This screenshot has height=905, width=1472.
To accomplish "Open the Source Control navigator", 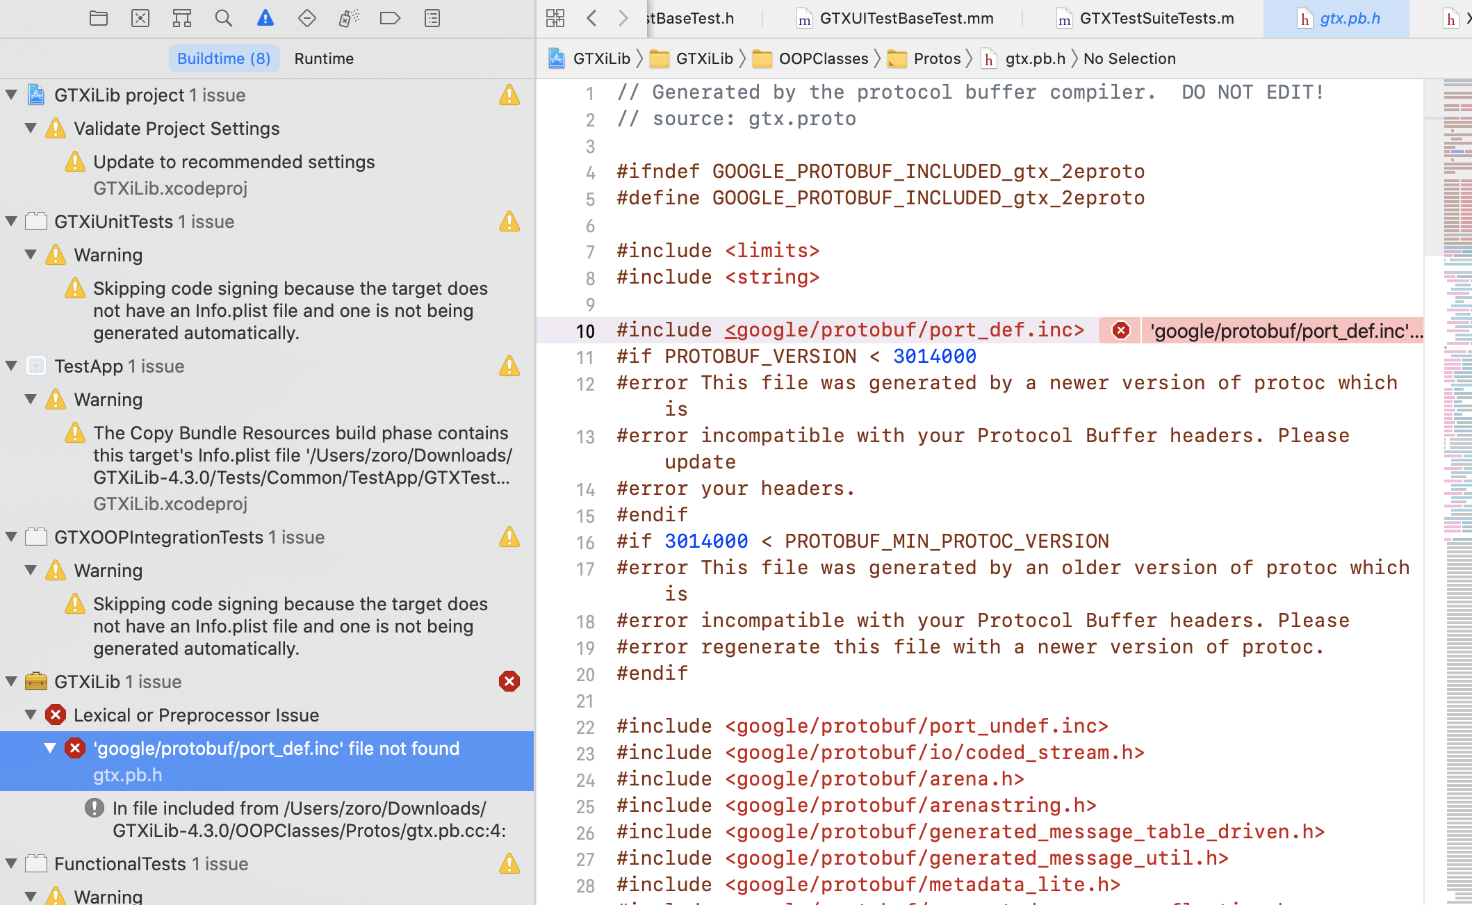I will [x=140, y=19].
